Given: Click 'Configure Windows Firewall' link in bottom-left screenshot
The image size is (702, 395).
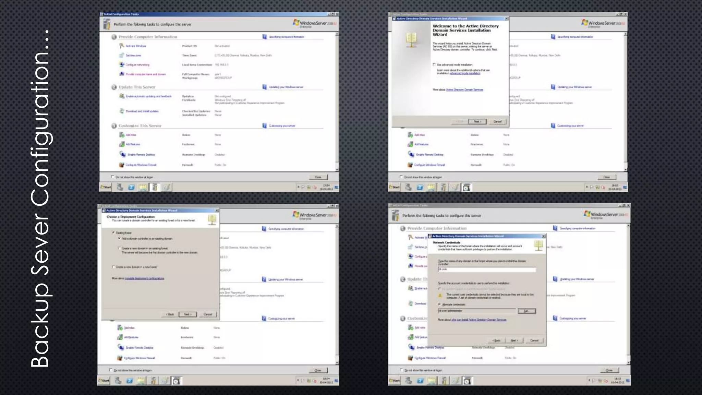Looking at the screenshot, I should point(140,358).
